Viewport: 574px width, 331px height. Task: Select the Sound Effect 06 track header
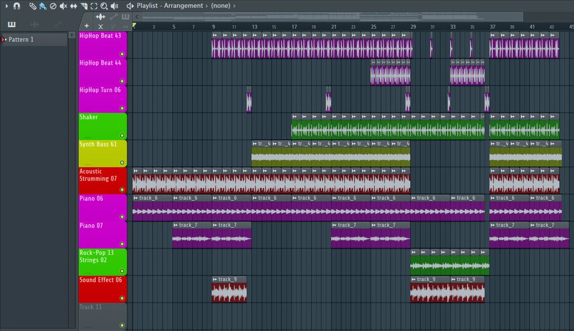coord(103,289)
